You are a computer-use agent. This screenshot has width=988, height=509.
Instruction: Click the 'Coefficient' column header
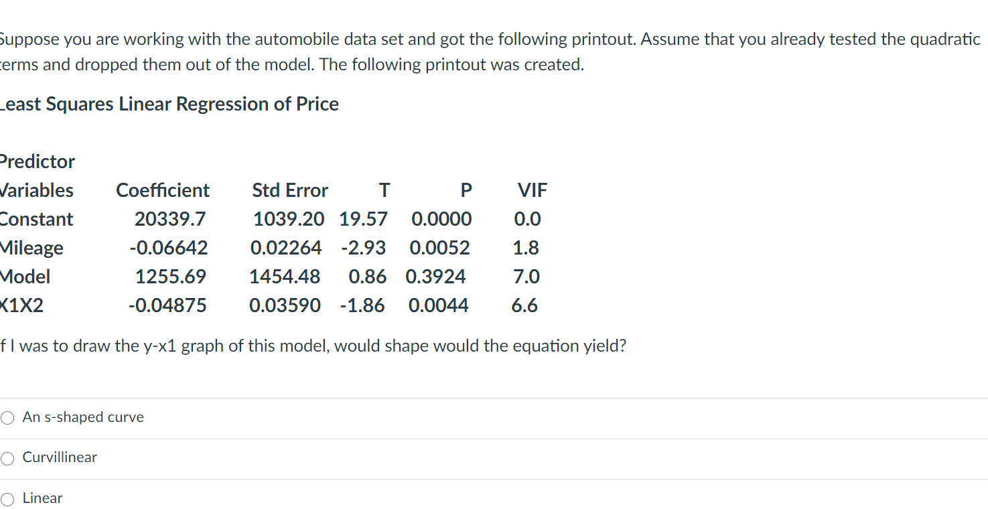tap(162, 190)
